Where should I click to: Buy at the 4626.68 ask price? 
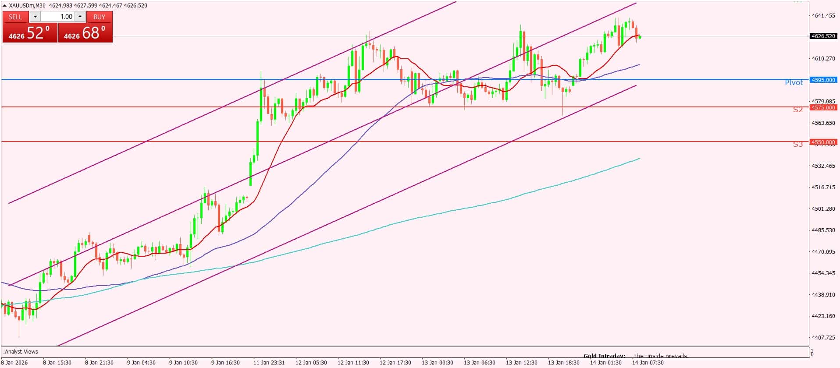pyautogui.click(x=85, y=33)
